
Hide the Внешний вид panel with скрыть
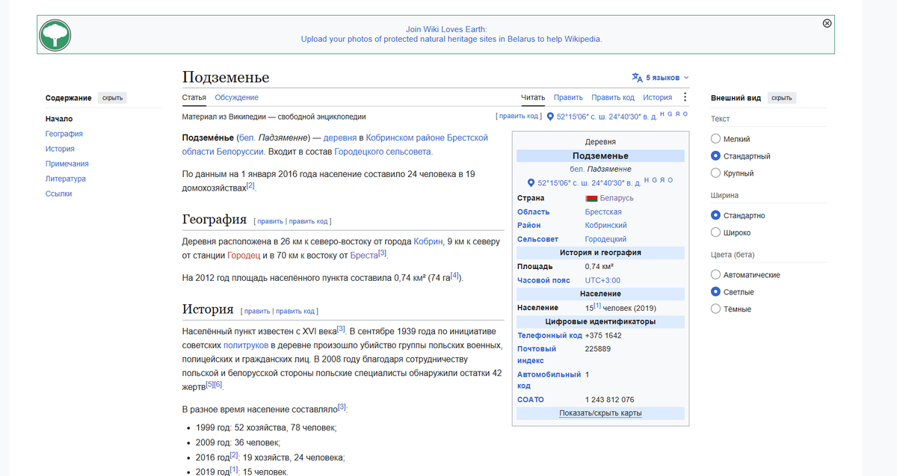(781, 98)
